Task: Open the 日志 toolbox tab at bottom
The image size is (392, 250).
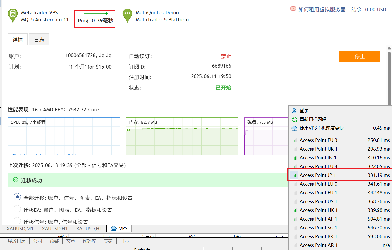Action: [x=125, y=241]
